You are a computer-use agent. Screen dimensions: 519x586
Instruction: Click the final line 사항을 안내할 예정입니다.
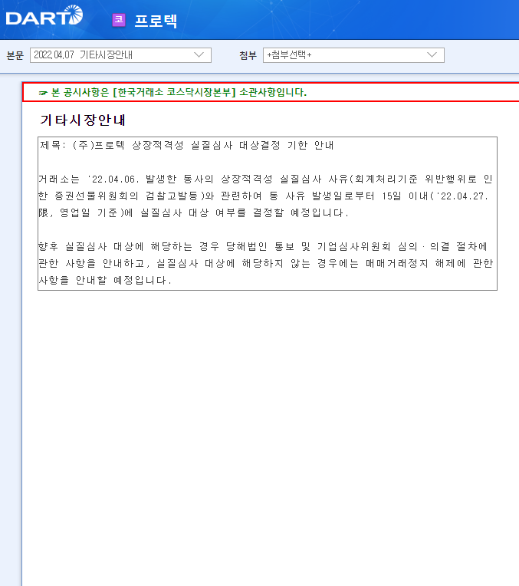coord(105,280)
